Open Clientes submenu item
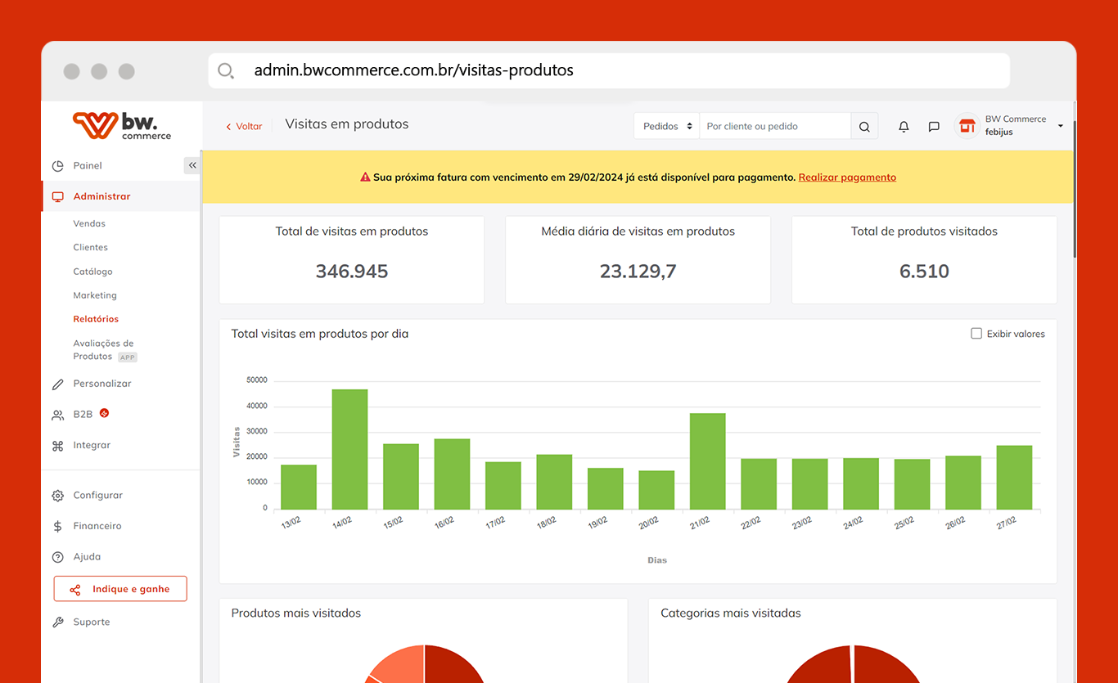Image resolution: width=1118 pixels, height=683 pixels. 90,247
